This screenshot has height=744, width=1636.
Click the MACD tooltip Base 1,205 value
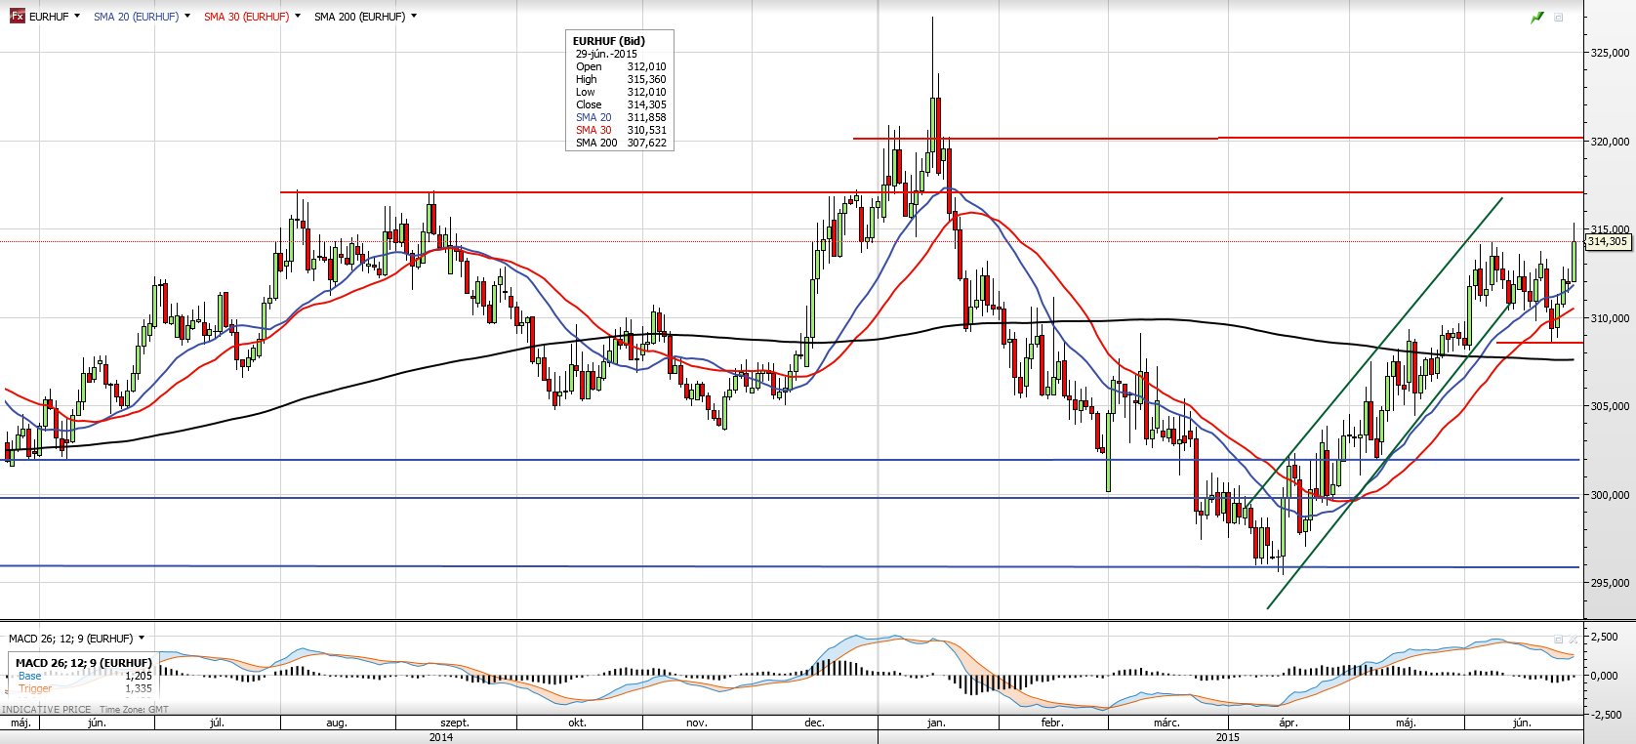coord(139,676)
